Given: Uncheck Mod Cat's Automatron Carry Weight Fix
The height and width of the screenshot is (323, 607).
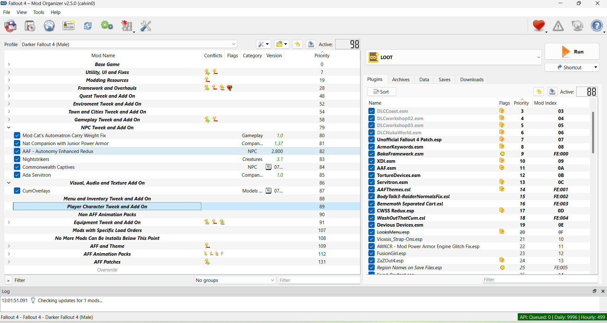Looking at the screenshot, I should 17,135.
